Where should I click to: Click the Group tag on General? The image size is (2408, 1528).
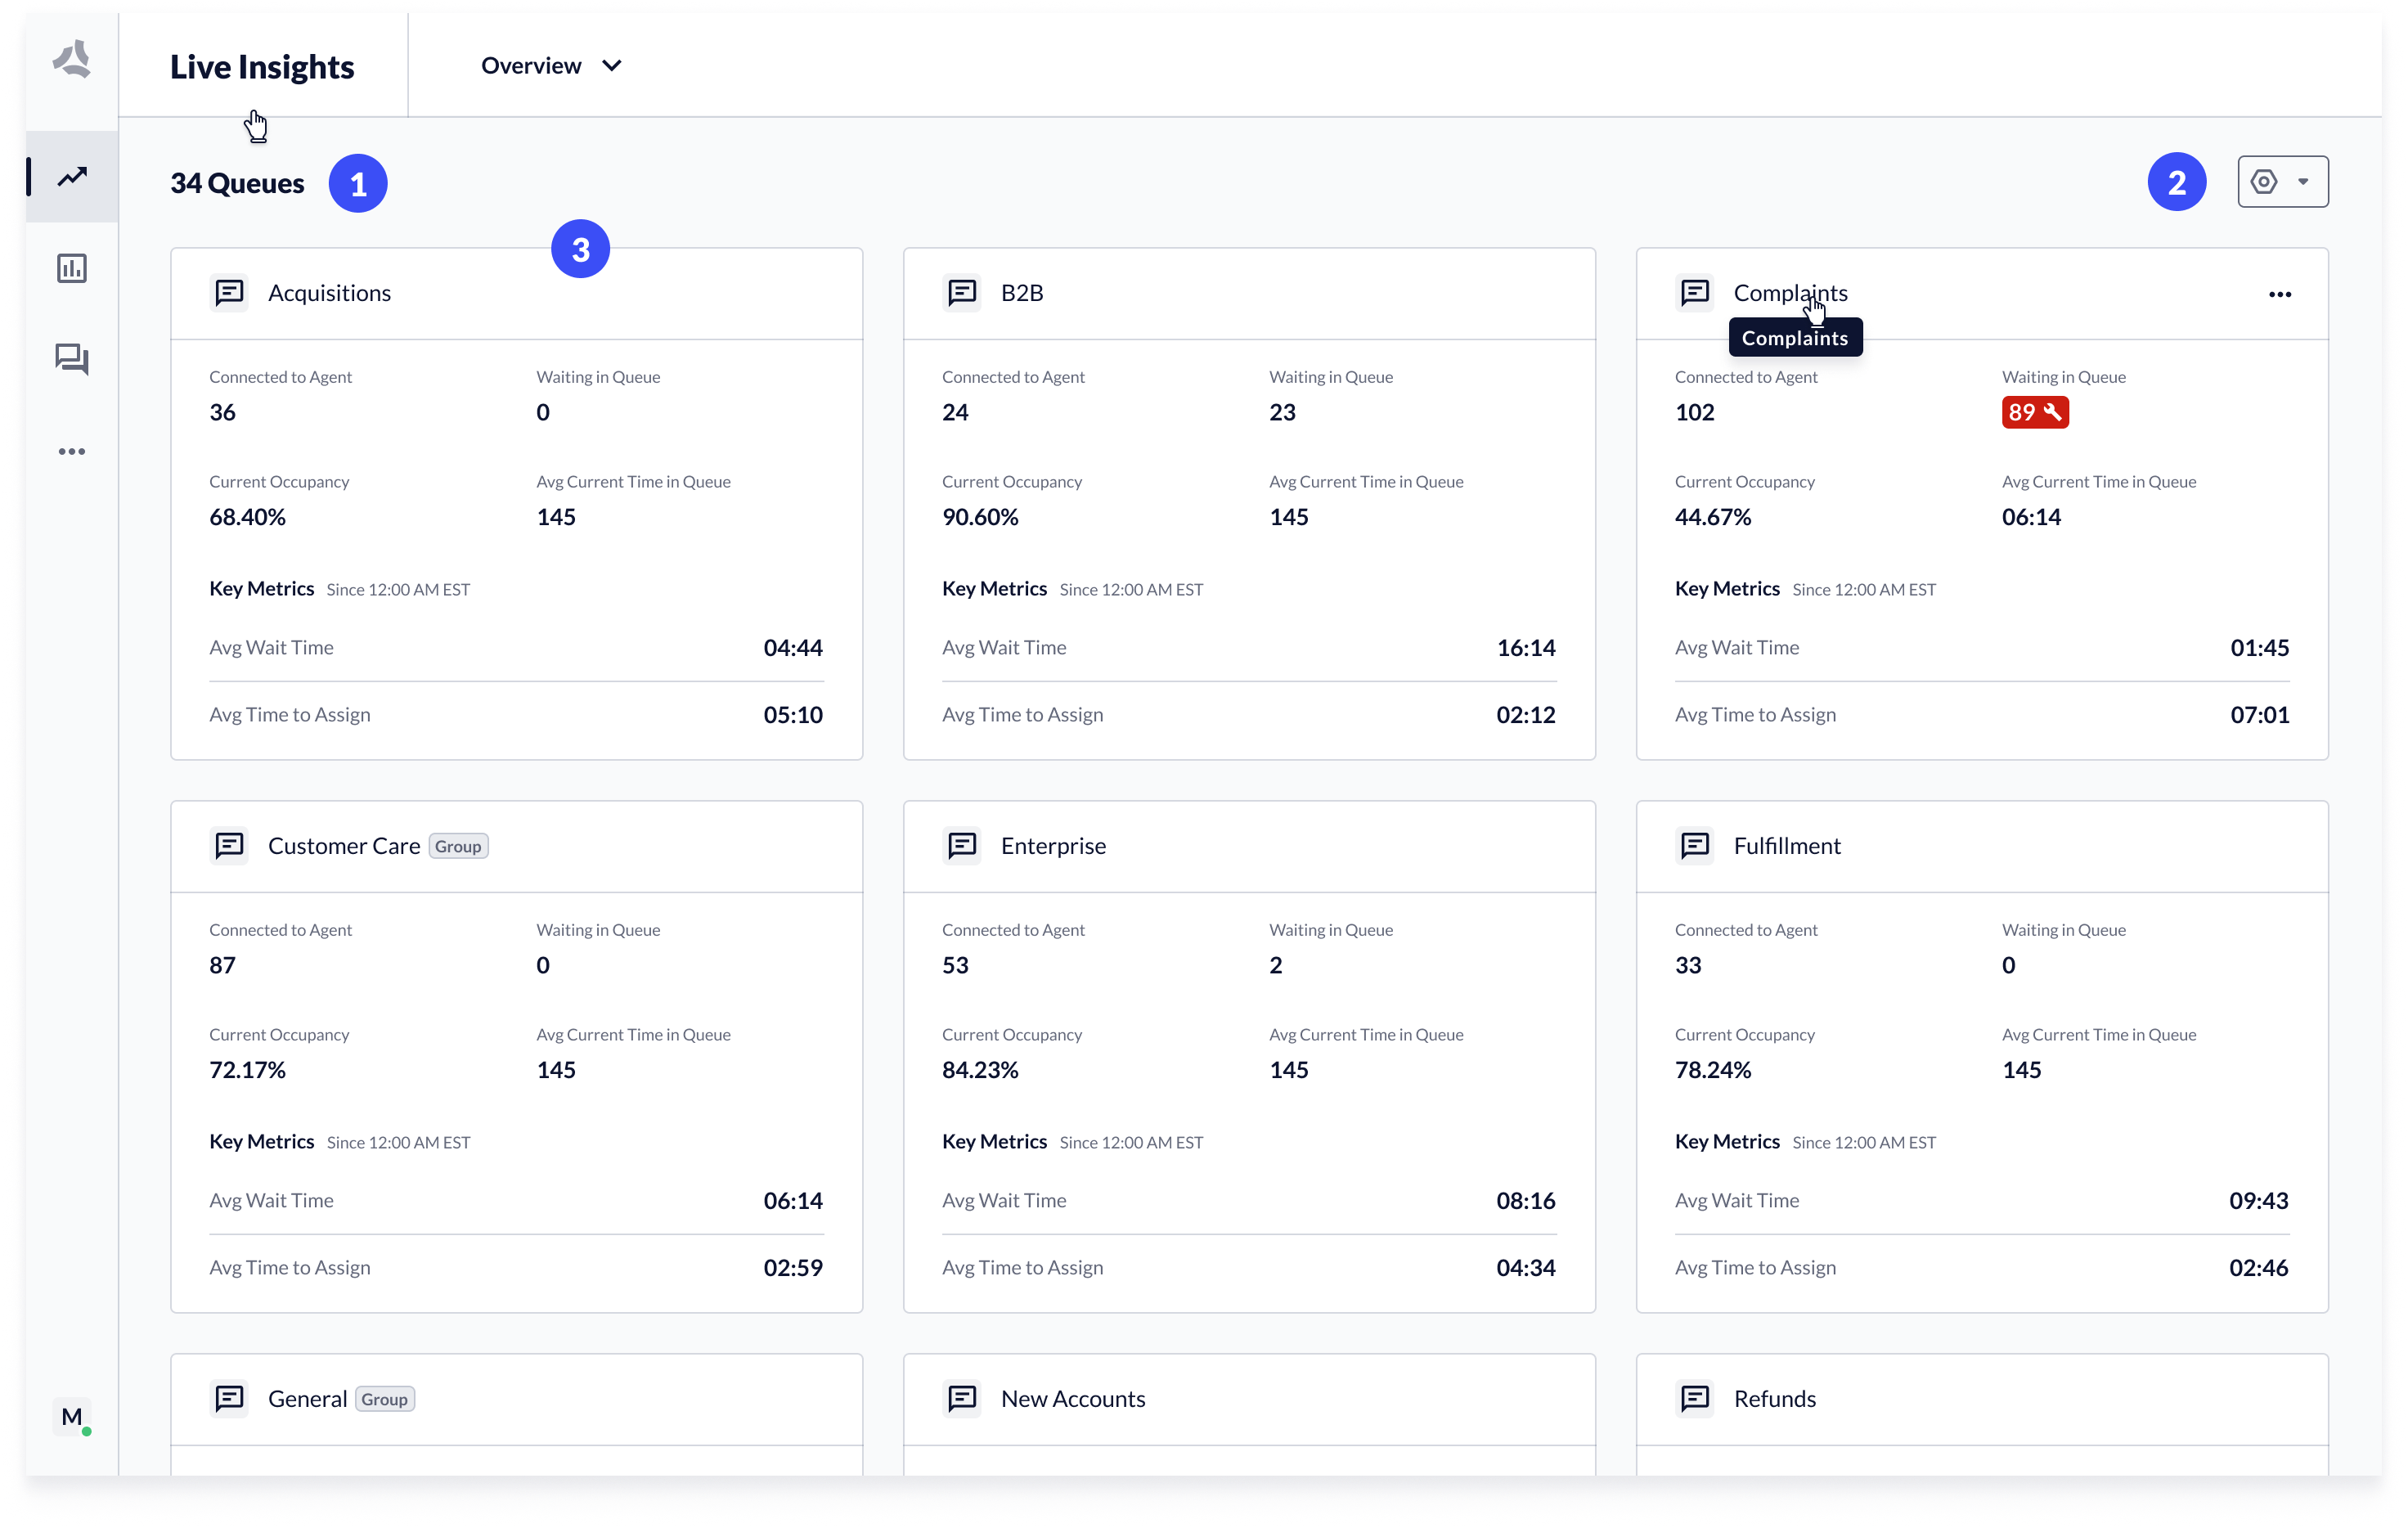(x=384, y=1399)
